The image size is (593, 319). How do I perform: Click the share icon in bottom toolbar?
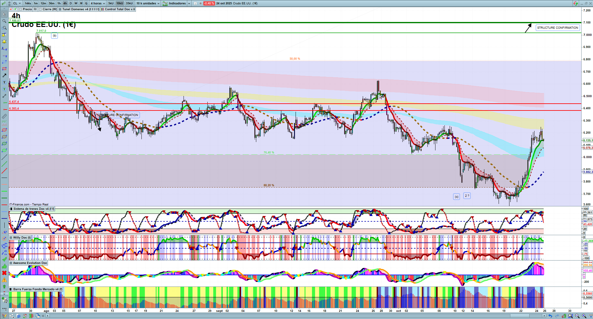point(12,316)
